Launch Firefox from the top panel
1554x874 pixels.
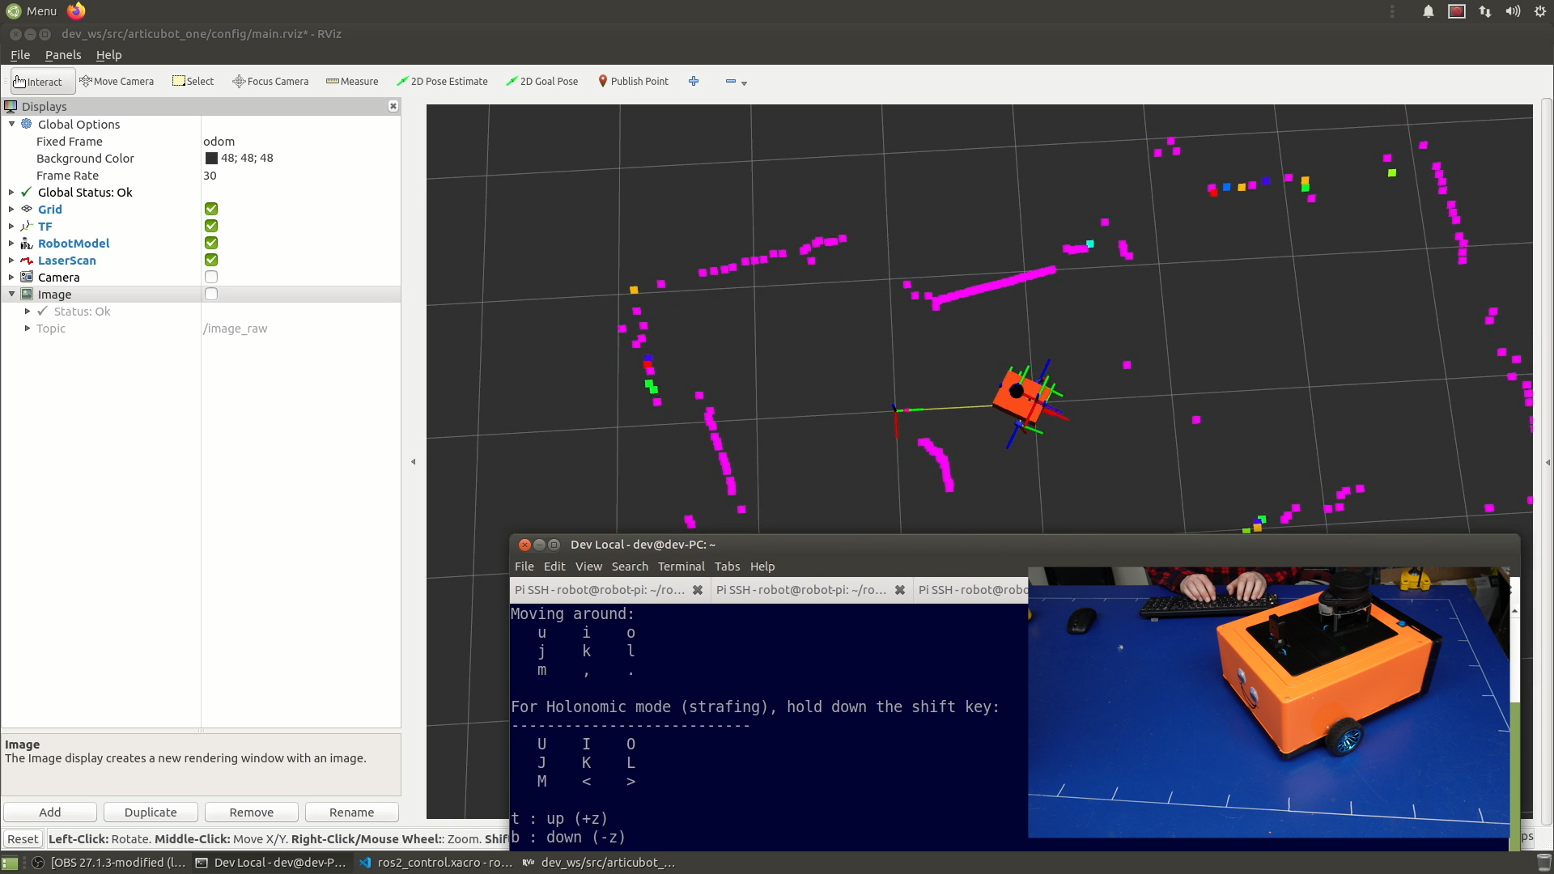(x=76, y=11)
